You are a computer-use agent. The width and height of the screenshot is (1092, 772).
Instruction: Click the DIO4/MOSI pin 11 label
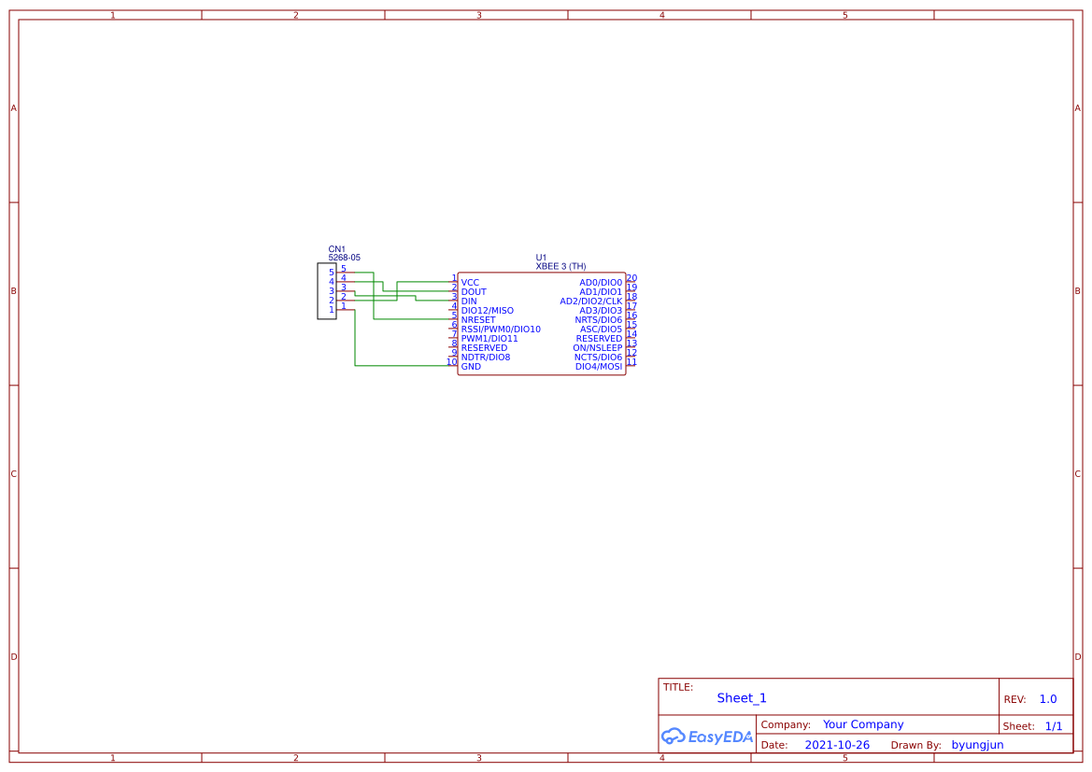pyautogui.click(x=600, y=366)
